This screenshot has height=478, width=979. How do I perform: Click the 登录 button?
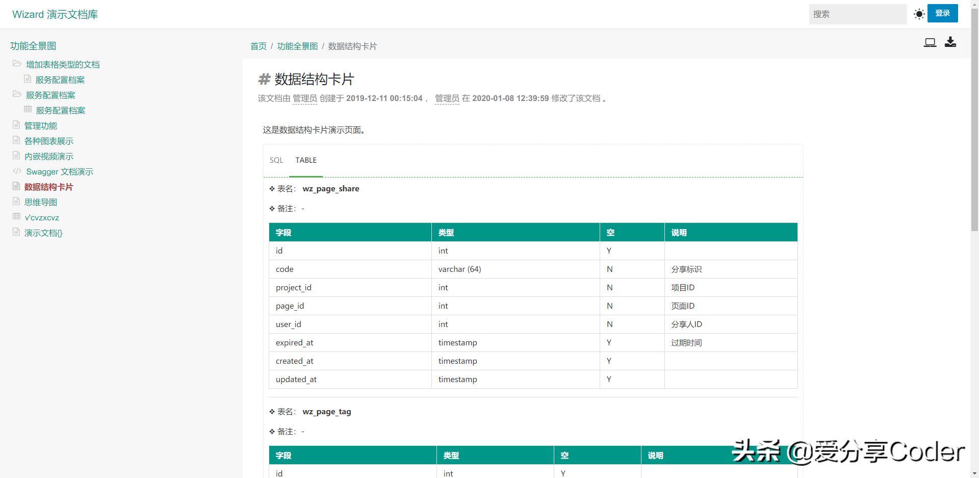[943, 13]
